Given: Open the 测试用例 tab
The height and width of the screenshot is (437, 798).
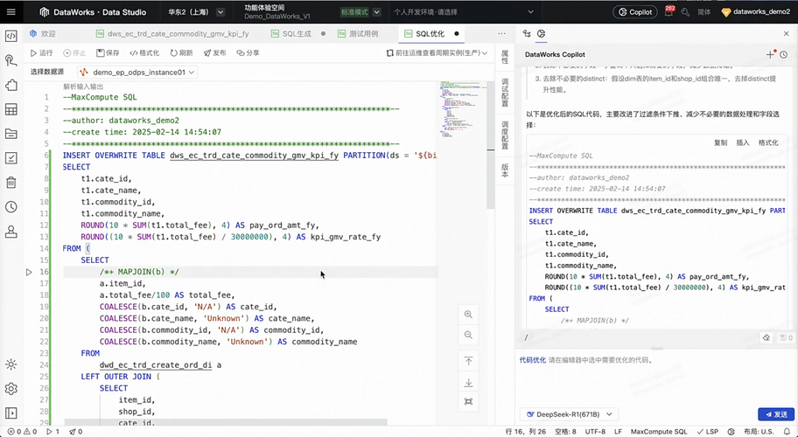Looking at the screenshot, I should [x=362, y=33].
